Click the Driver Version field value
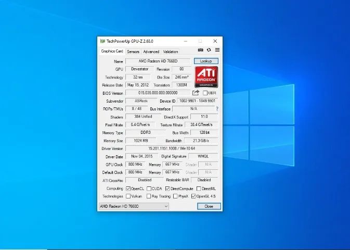350x250 pixels. pos(172,148)
